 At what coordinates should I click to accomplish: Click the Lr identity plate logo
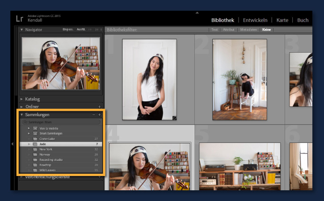pos(19,19)
